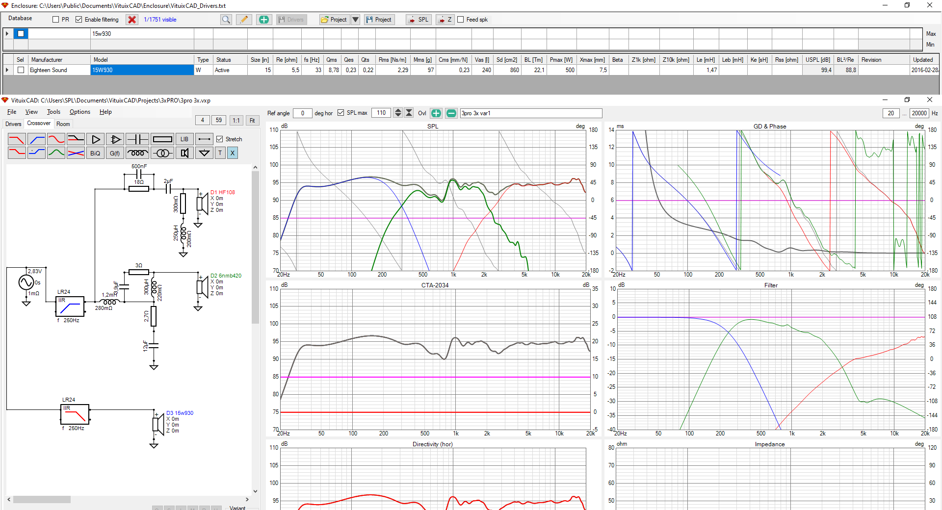Open the Options menu
The width and height of the screenshot is (942, 510).
[x=79, y=112]
